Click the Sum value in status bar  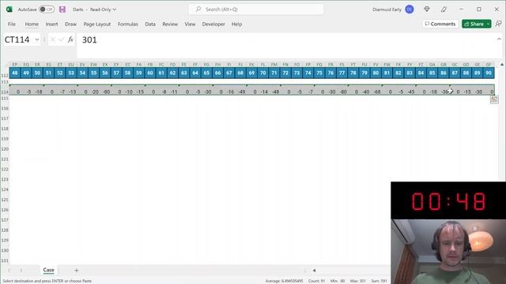coord(379,281)
